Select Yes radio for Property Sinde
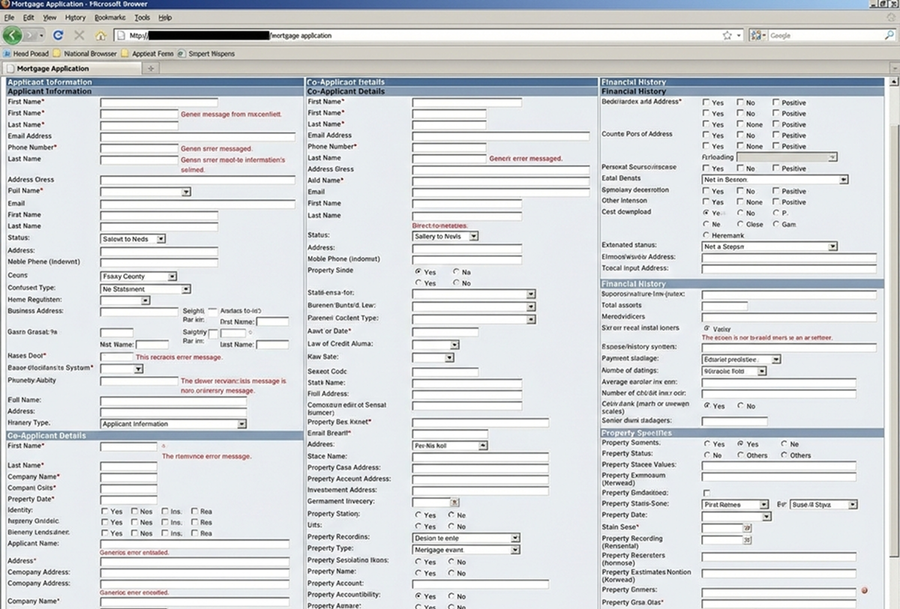Image resolution: width=900 pixels, height=609 pixels. pyautogui.click(x=418, y=271)
